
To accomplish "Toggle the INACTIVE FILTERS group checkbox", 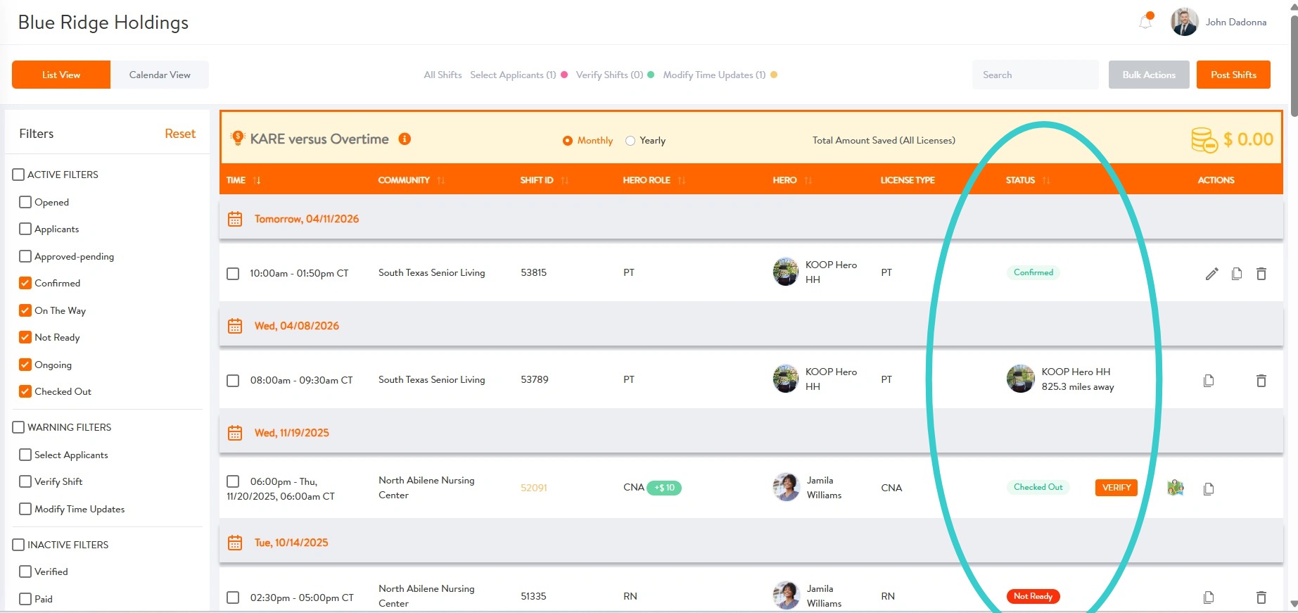I will pyautogui.click(x=18, y=545).
